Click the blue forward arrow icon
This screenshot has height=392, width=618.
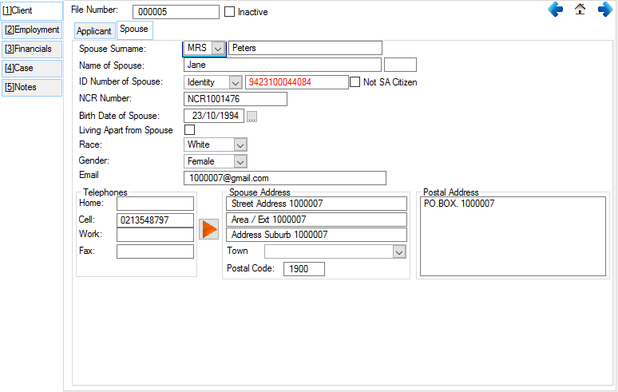click(x=605, y=10)
